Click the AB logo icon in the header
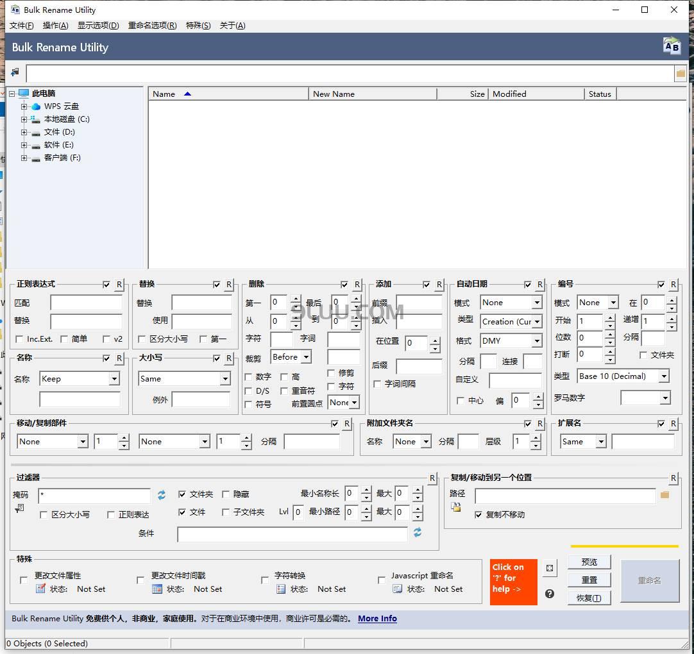694x654 pixels. coord(672,46)
